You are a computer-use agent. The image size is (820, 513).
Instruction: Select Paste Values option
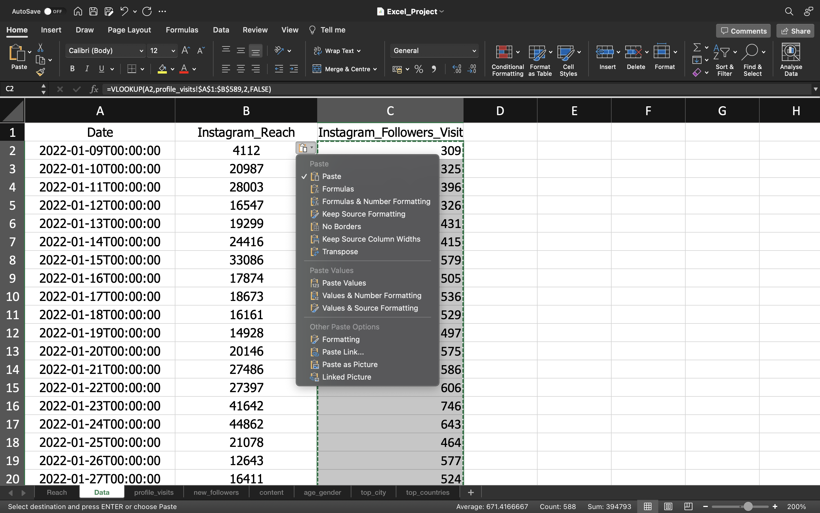[x=344, y=282]
